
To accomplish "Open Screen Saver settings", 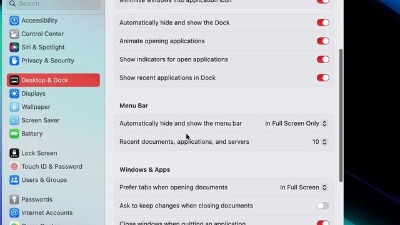I will click(x=53, y=120).
